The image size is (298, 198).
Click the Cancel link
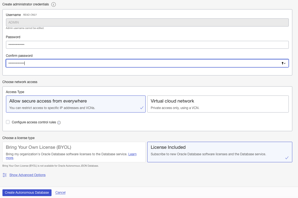pos(60,193)
